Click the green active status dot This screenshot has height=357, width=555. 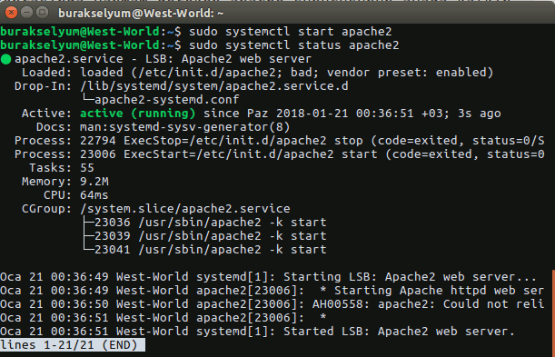(x=6, y=59)
